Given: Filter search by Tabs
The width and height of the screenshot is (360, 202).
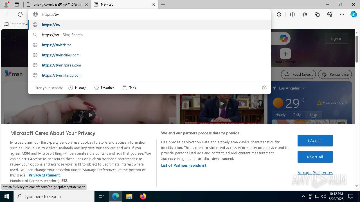Looking at the screenshot, I should pos(129,88).
